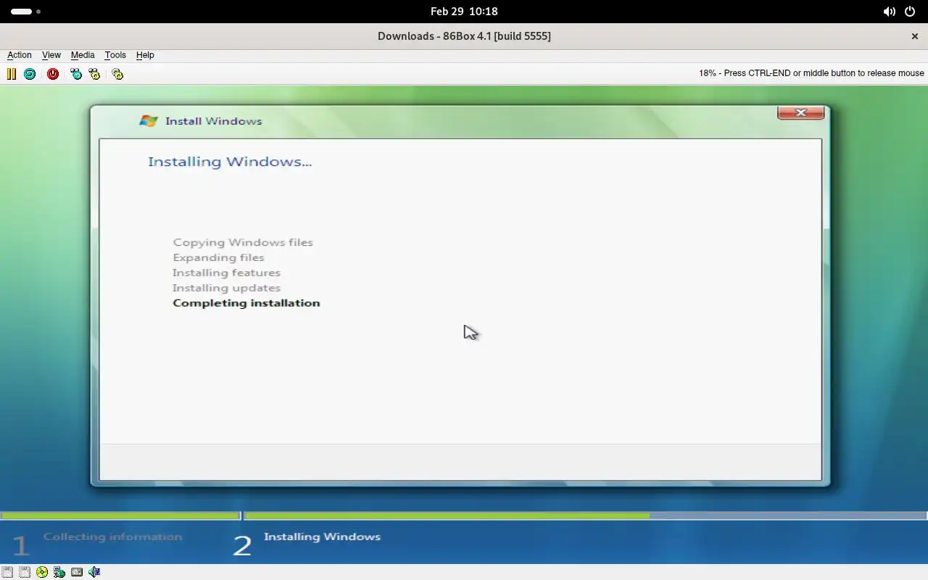Viewport: 928px width, 580px height.
Task: Click the 'Installing Windows...' heading
Action: (230, 162)
